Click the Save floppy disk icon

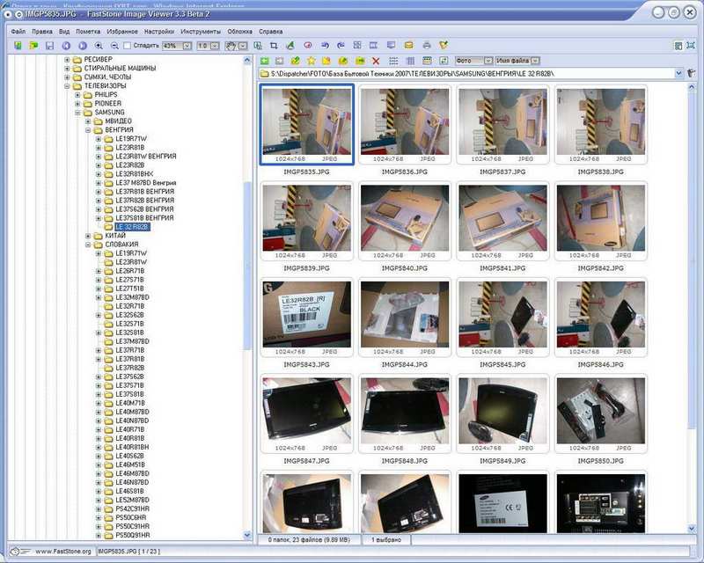coord(49,45)
